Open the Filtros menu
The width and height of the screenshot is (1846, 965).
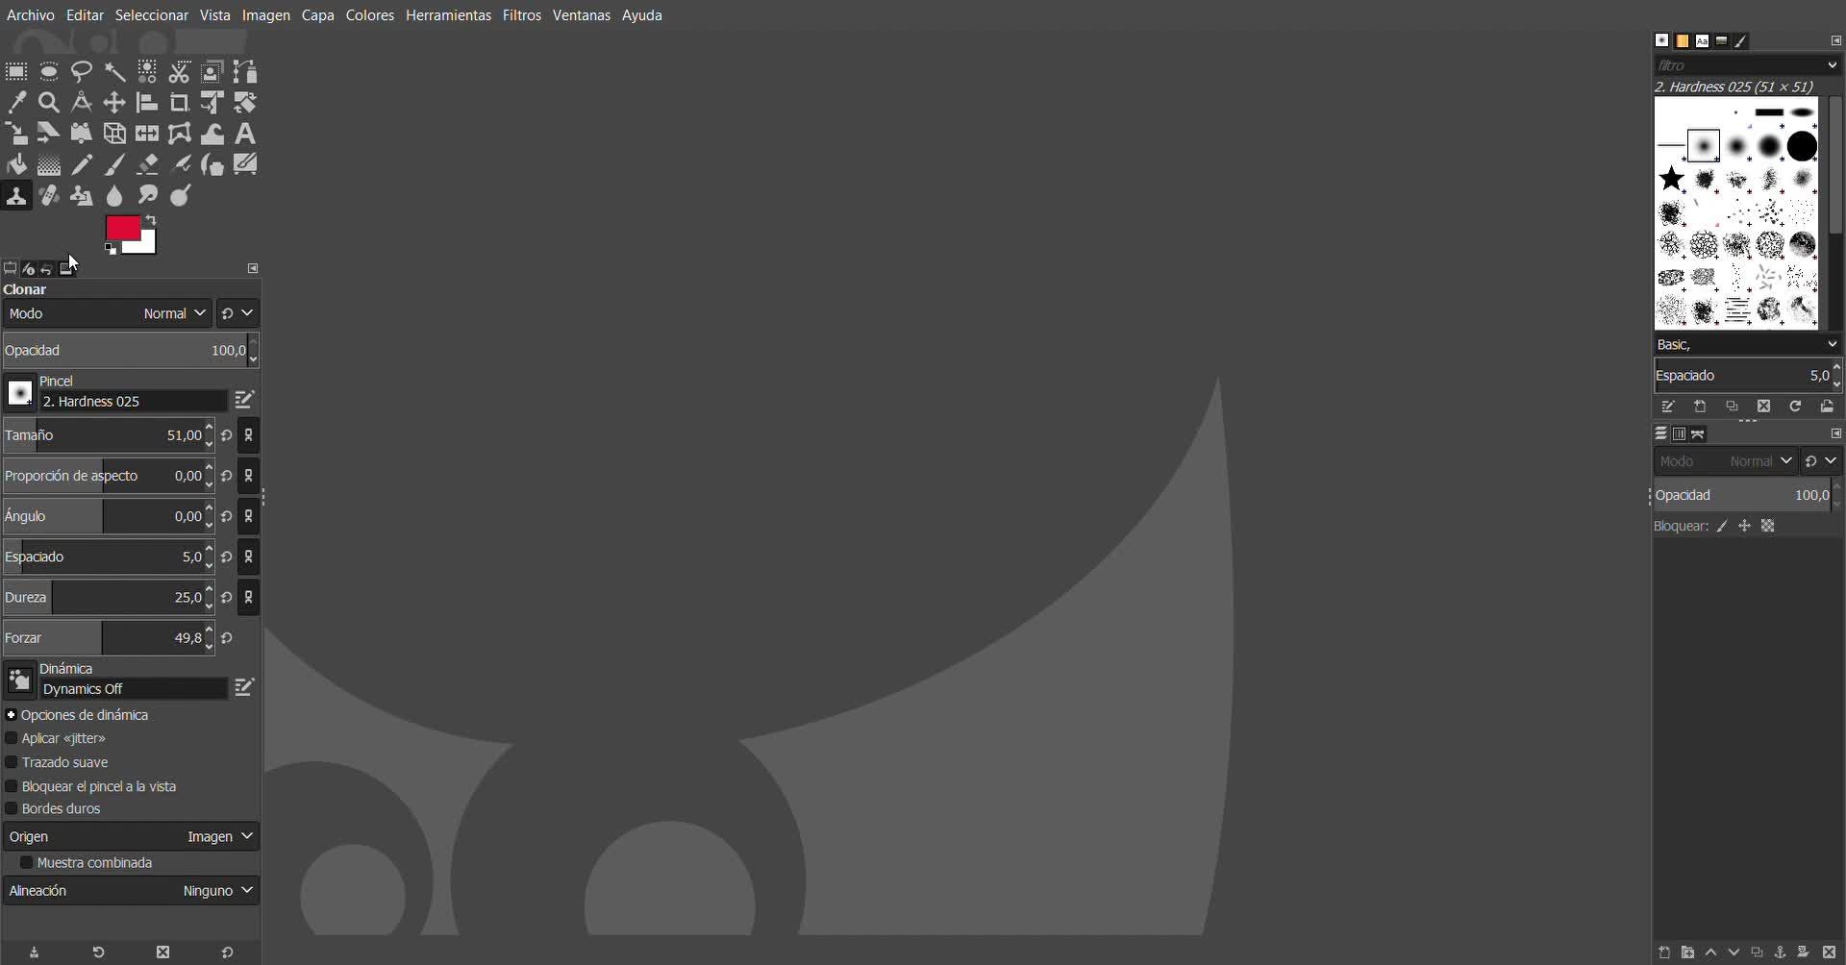pos(522,15)
